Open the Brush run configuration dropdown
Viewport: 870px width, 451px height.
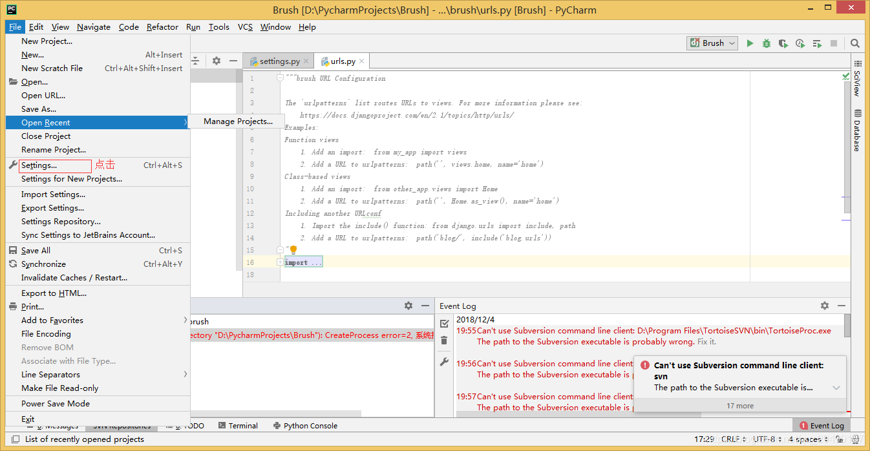(x=712, y=43)
